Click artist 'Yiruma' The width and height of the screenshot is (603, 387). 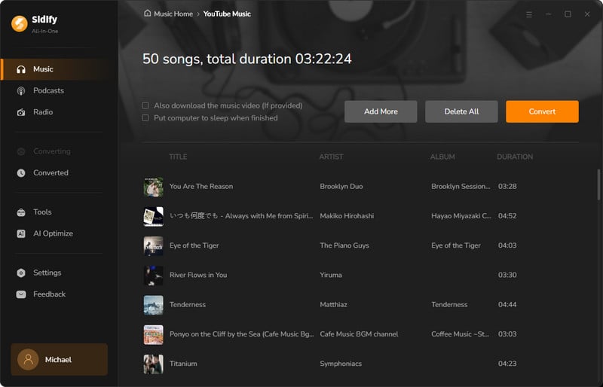(331, 275)
